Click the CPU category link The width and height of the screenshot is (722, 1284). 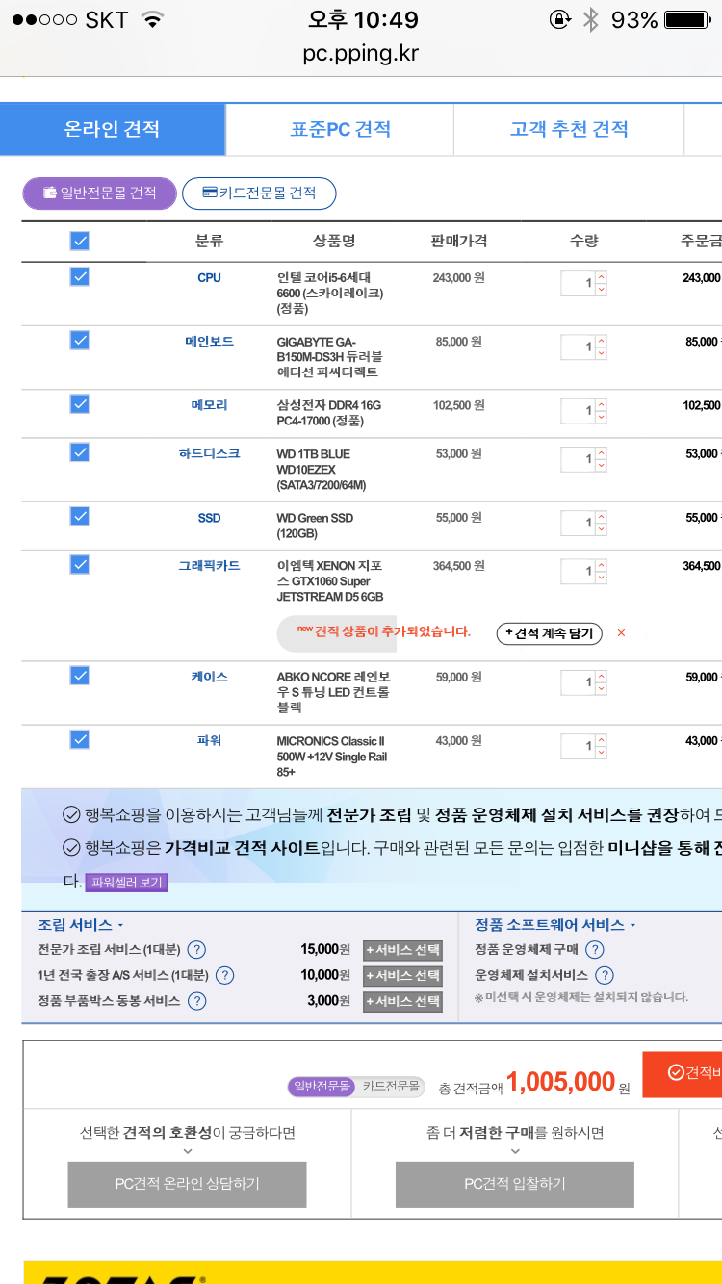coord(209,278)
